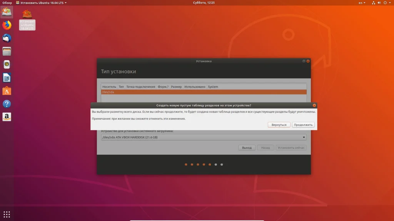Minimize the 'Установка' installer window

[x=304, y=61]
